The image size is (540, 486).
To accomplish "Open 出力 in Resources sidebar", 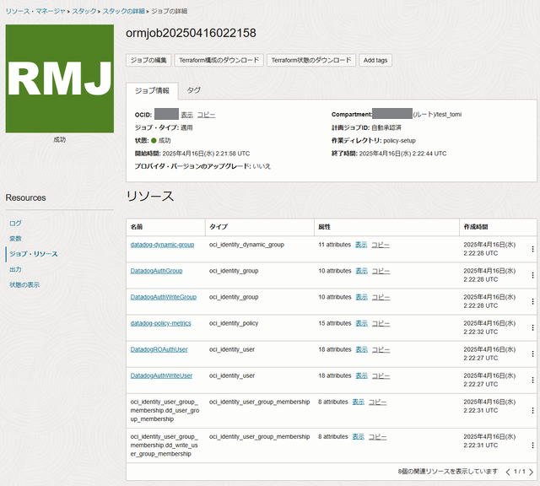I will [x=15, y=269].
